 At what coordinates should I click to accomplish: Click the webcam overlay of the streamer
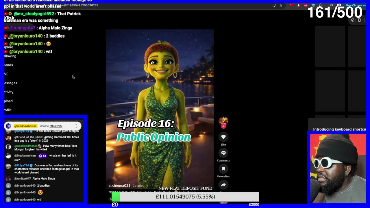338,168
